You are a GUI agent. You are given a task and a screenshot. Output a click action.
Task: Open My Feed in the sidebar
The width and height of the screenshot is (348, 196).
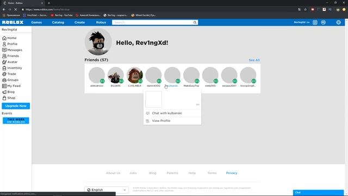click(11, 86)
